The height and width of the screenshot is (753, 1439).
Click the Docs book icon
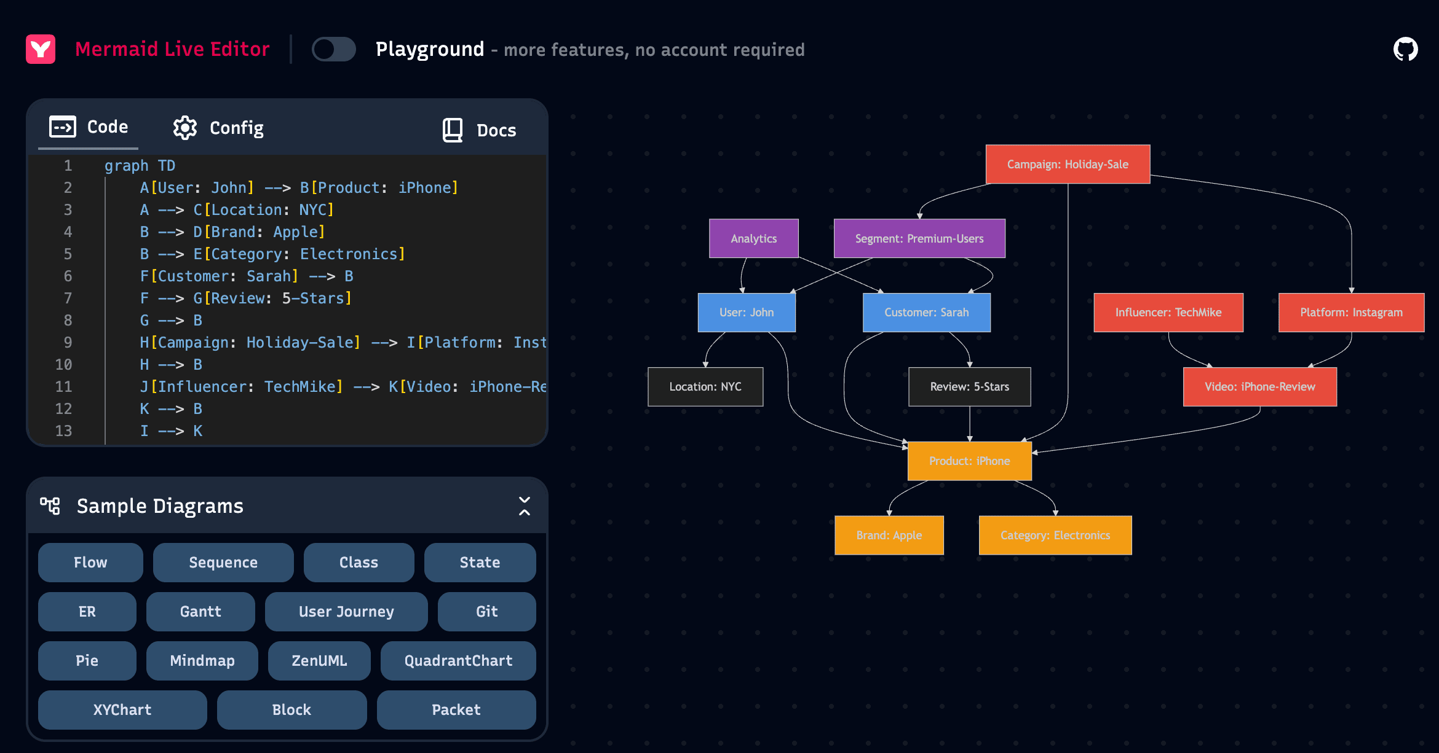point(453,130)
